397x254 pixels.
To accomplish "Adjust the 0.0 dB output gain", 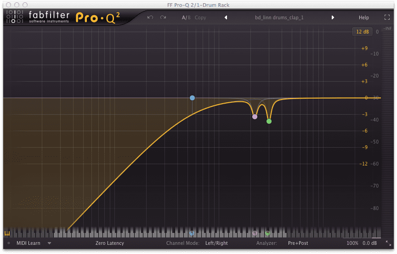I will (x=369, y=243).
